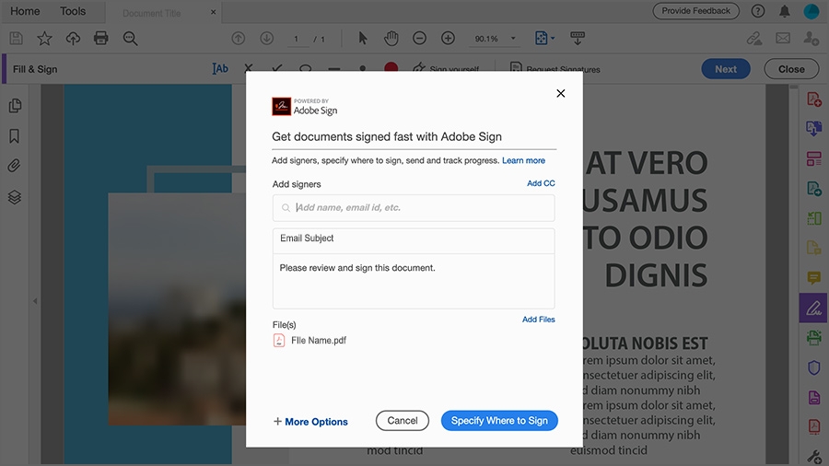Click Specify Where to Sign button
This screenshot has width=829, height=466.
[499, 421]
